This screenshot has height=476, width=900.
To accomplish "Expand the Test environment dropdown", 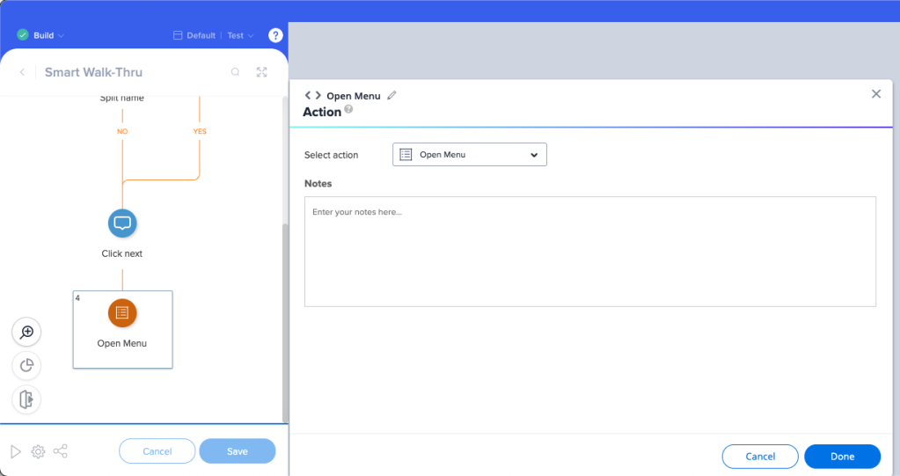I will (240, 35).
